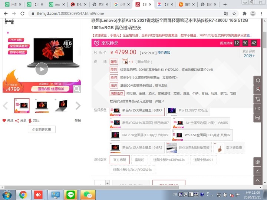Open the Windows Start button
The height and width of the screenshot is (200, 267).
[7, 195]
